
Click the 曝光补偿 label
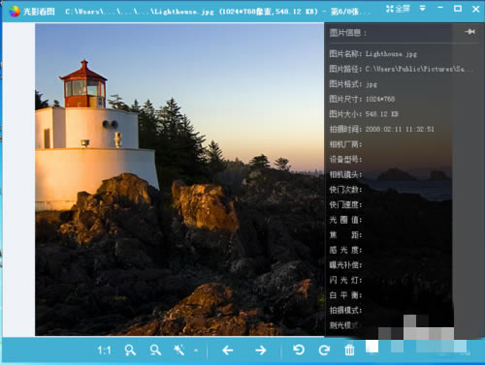(x=345, y=265)
